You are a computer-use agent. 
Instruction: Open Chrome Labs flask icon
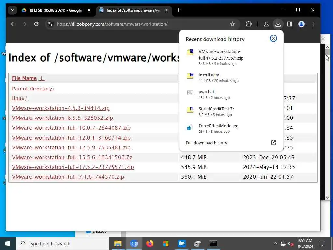pos(266,24)
